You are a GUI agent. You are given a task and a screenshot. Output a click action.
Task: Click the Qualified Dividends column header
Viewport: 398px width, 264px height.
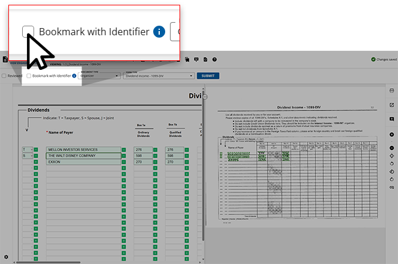pos(175,134)
